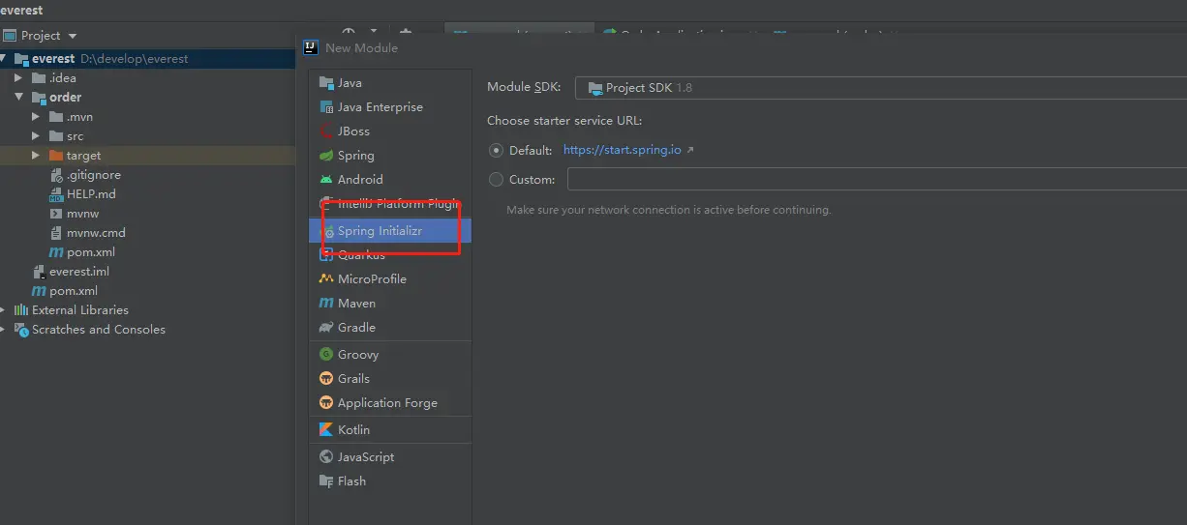The height and width of the screenshot is (525, 1187).
Task: Expand Scratches and Consoles node
Action: [x=4, y=330]
